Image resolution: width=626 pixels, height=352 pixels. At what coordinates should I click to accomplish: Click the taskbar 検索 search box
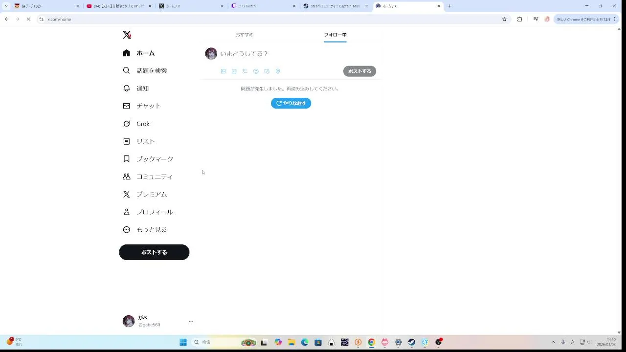coord(224,342)
